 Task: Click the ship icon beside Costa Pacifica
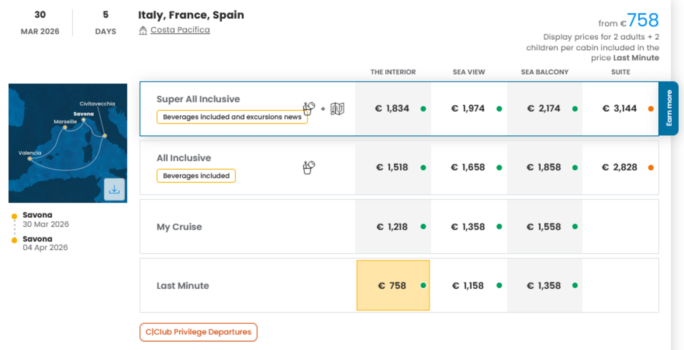point(143,30)
